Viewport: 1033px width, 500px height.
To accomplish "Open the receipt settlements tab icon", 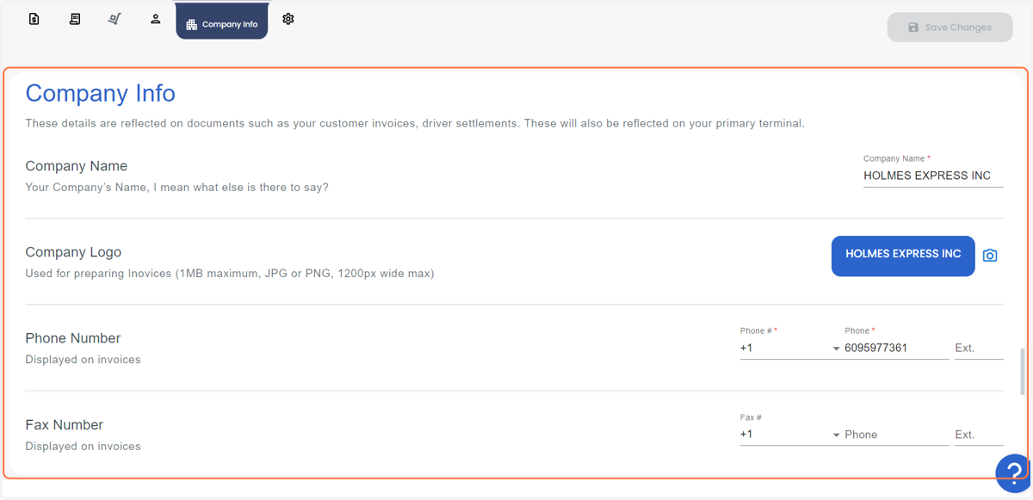I will [x=75, y=19].
